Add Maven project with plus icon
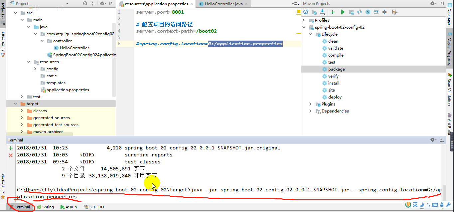Image resolution: width=454 pixels, height=212 pixels. pos(332,12)
